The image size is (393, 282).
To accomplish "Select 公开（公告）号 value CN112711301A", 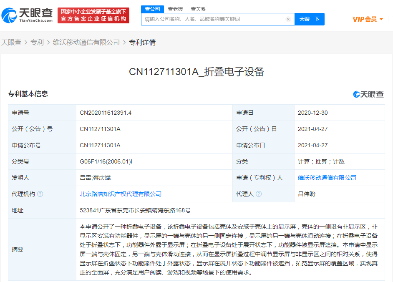I will [x=100, y=129].
